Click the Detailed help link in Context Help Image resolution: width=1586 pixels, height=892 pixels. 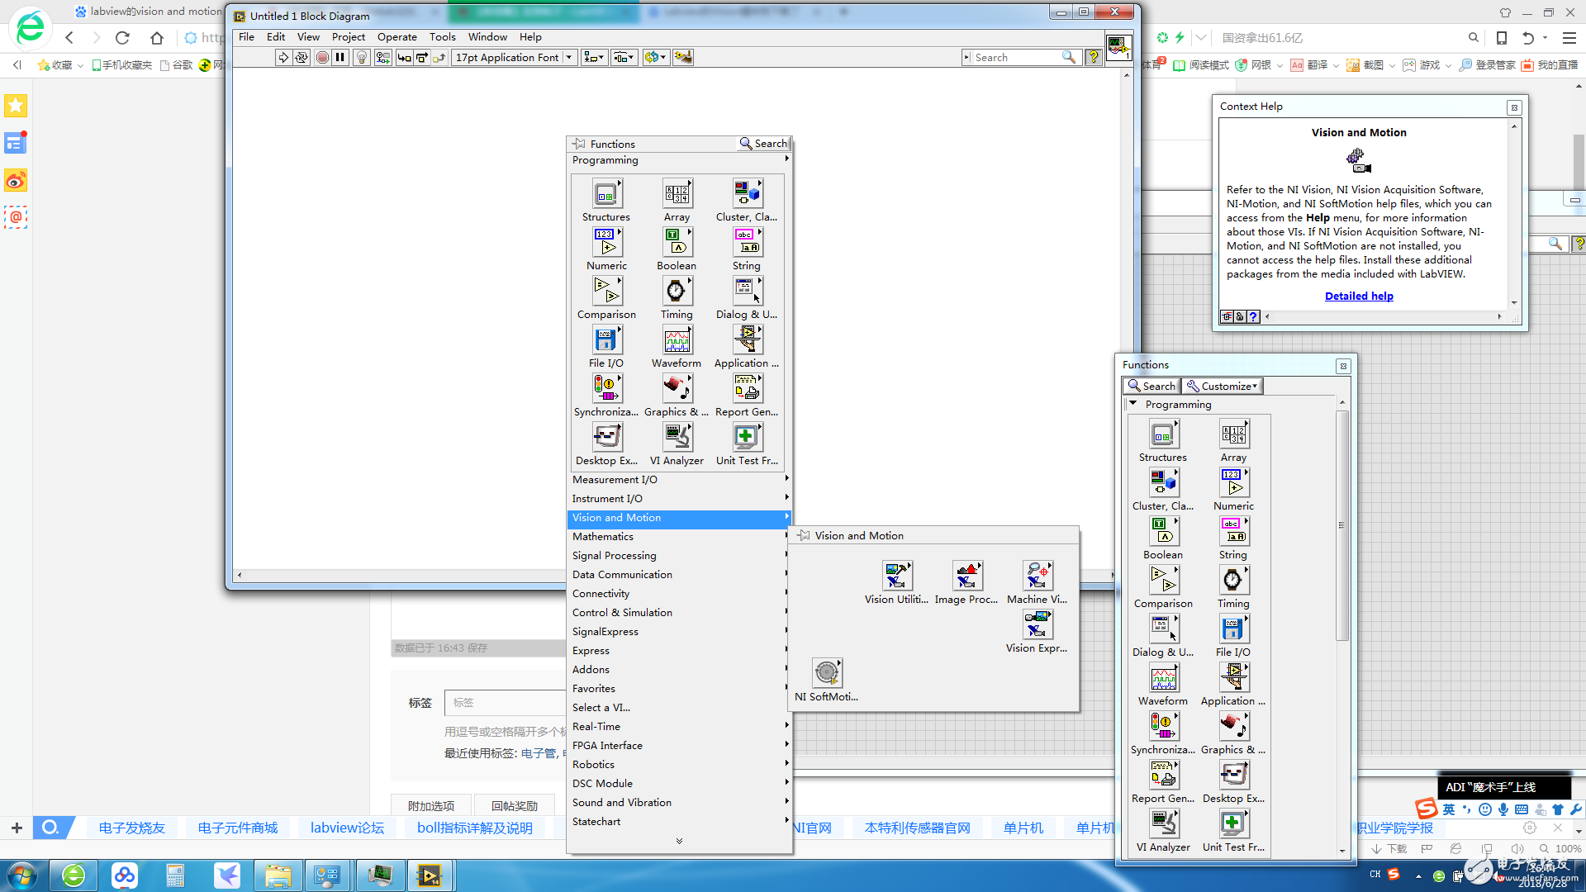tap(1359, 296)
